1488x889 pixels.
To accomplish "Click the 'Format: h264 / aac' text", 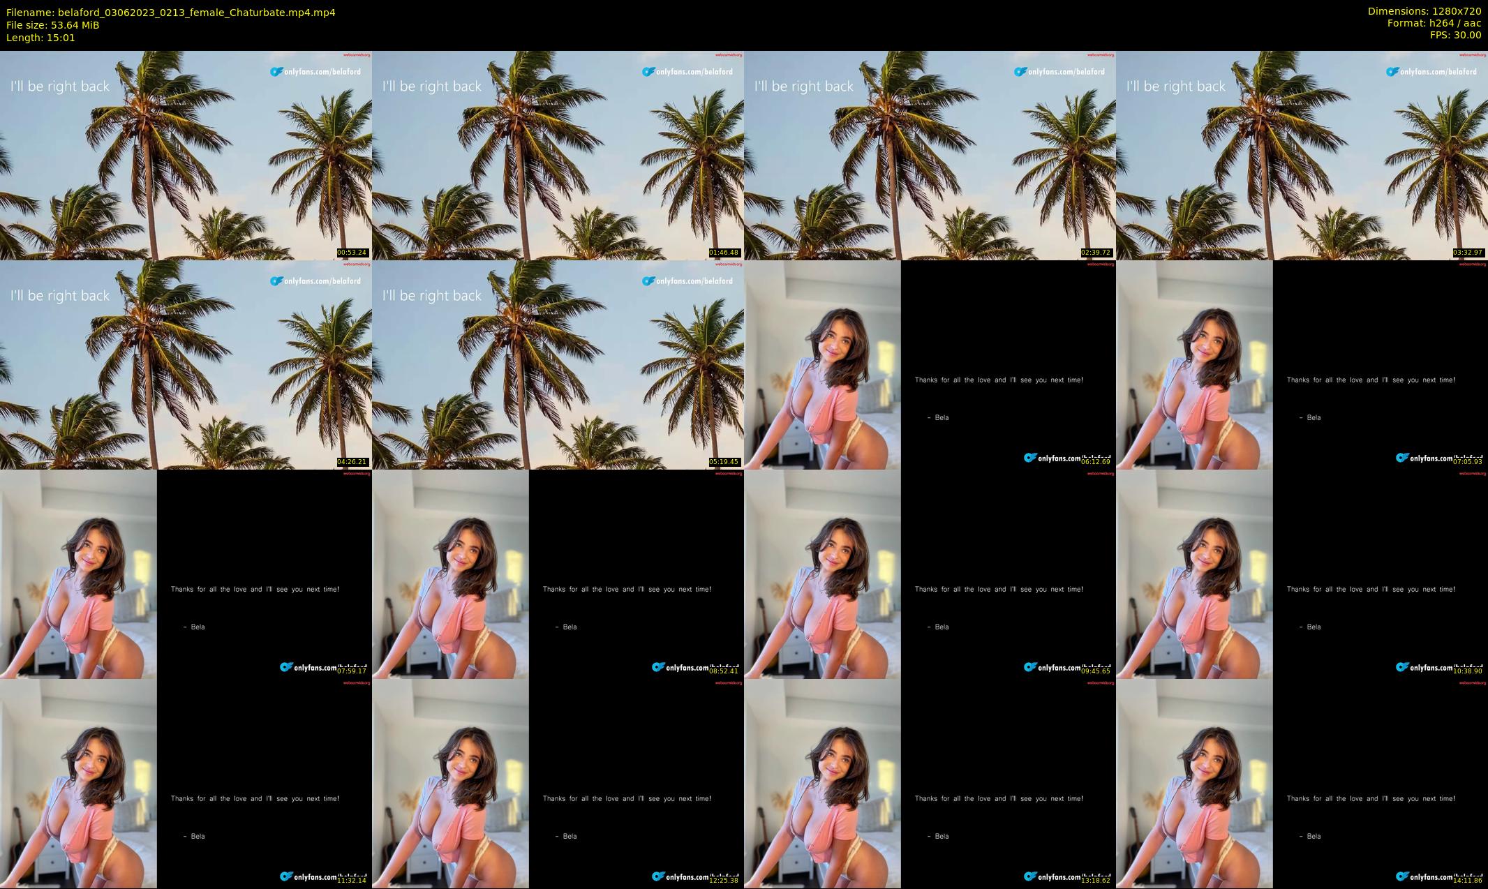I will (1434, 23).
